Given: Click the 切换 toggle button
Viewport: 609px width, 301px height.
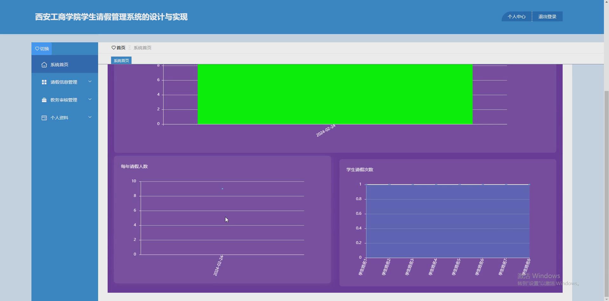Looking at the screenshot, I should click(42, 49).
